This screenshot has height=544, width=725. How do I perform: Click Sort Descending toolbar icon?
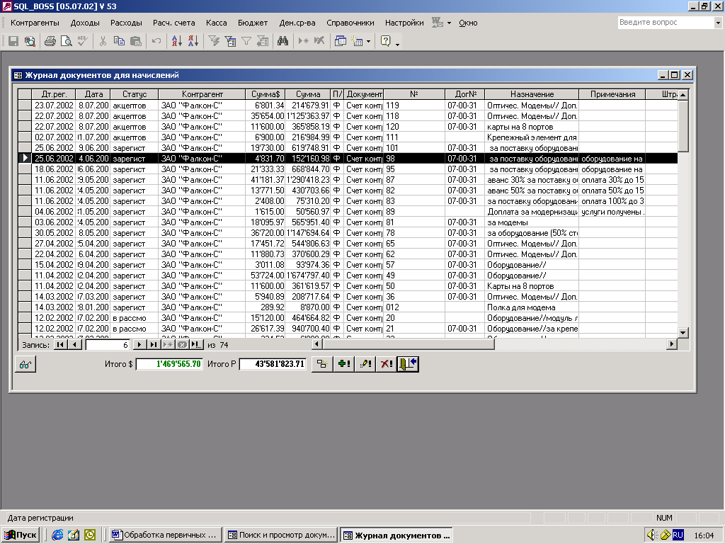point(193,41)
